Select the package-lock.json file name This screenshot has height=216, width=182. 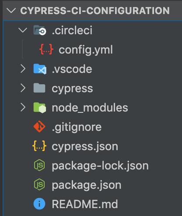[100, 166]
